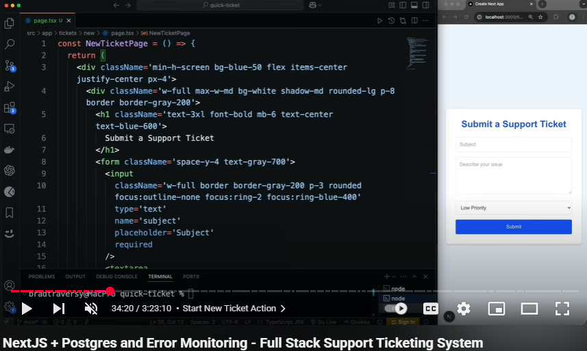Open the Explorer files icon in activity bar

(x=10, y=23)
